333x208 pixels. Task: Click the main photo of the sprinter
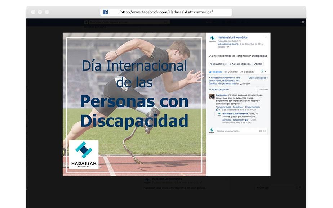[134, 104]
